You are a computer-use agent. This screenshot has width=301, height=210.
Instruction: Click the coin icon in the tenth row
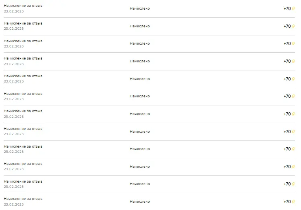point(293,167)
